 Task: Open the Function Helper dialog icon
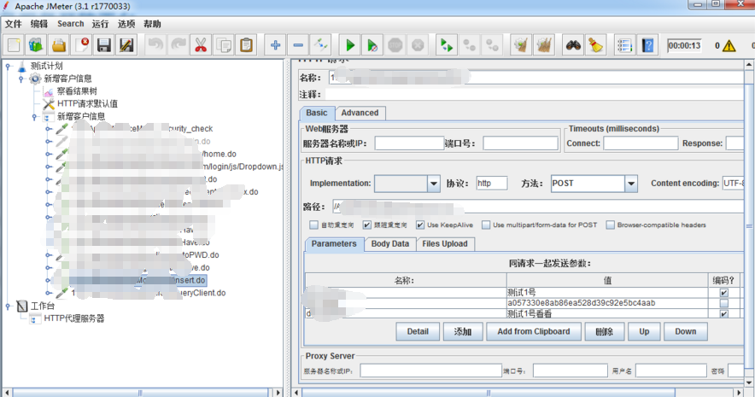[x=625, y=45]
